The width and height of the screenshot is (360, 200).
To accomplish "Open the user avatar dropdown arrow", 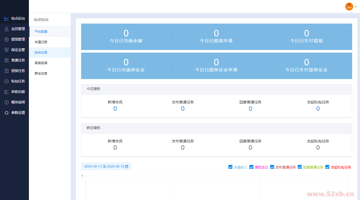I will coord(356,7).
